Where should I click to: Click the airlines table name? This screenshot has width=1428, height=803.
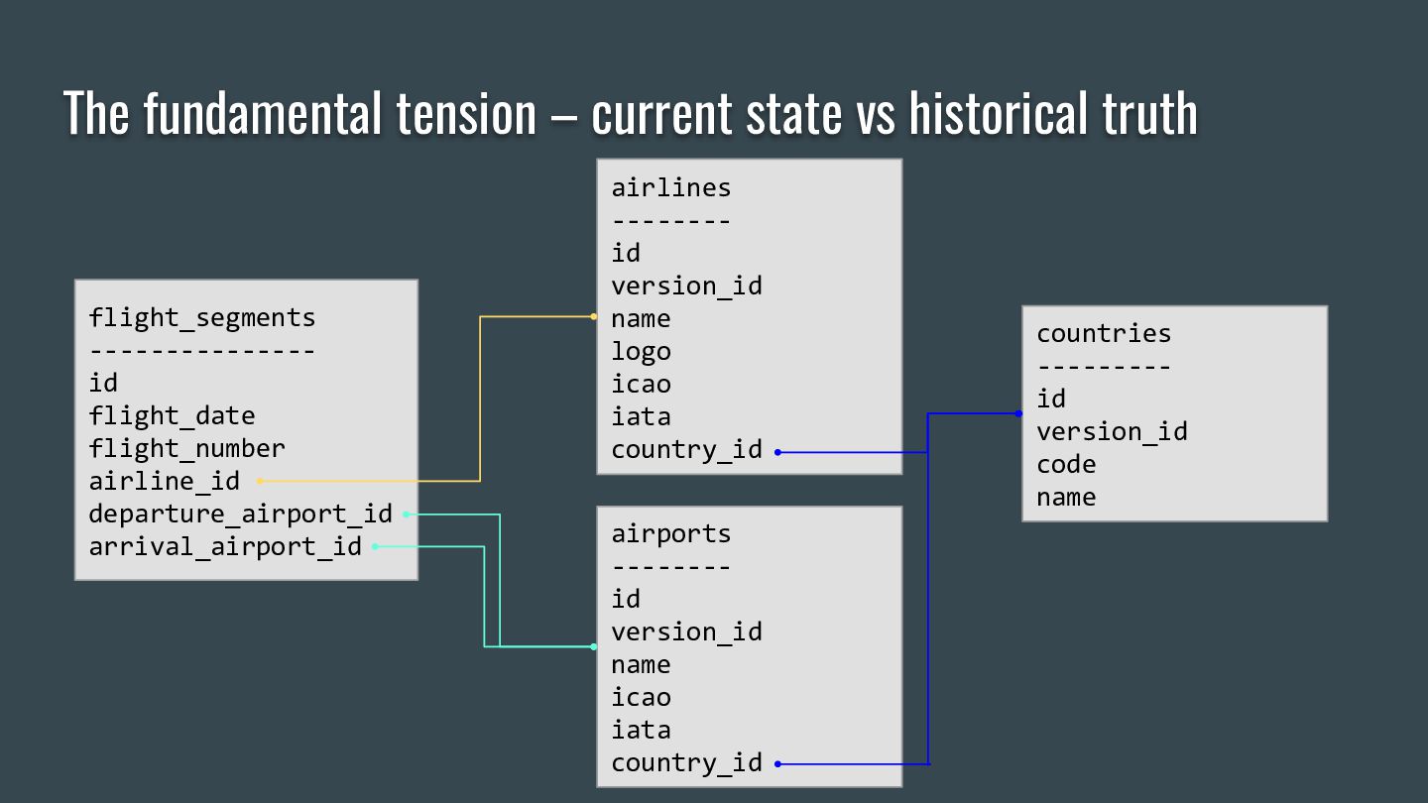671,188
